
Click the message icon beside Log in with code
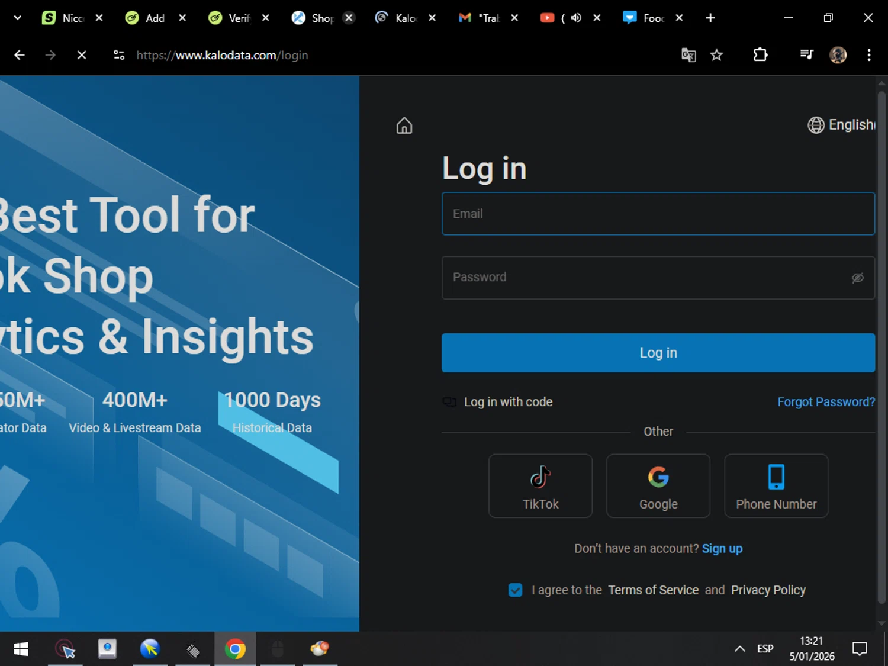coord(449,402)
